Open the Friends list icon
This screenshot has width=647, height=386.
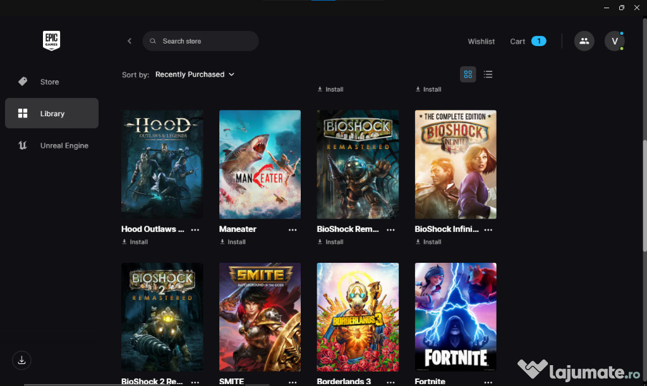click(584, 41)
